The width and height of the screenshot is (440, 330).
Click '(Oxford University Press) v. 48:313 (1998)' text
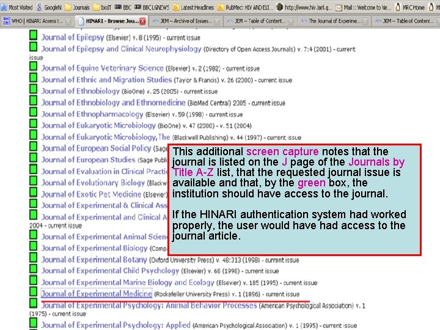point(204,260)
